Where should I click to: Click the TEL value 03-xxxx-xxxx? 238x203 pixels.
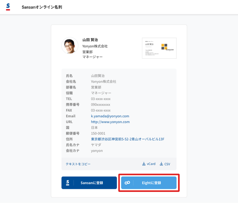pos(101,99)
